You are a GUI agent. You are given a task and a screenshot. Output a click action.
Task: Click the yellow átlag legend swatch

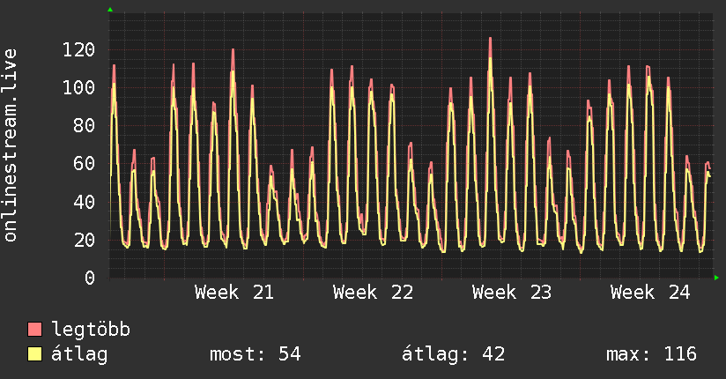pyautogui.click(x=34, y=354)
